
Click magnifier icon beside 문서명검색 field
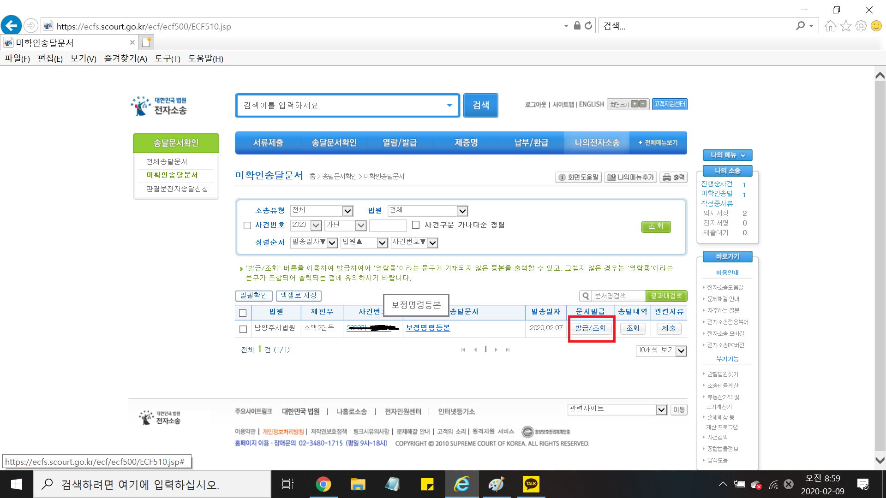pos(585,296)
